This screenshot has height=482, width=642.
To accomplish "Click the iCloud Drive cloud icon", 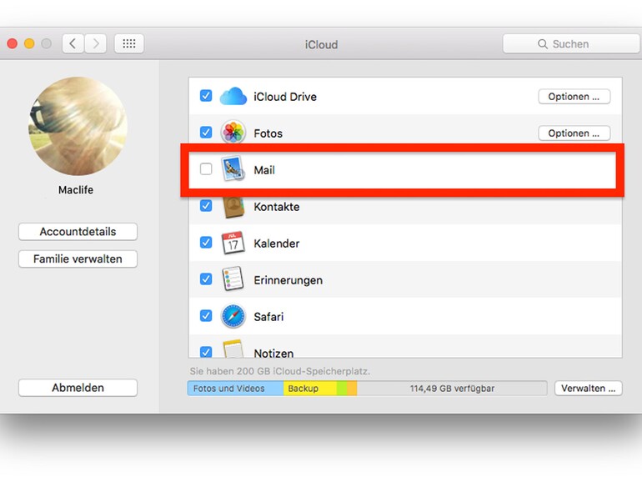I will [233, 97].
